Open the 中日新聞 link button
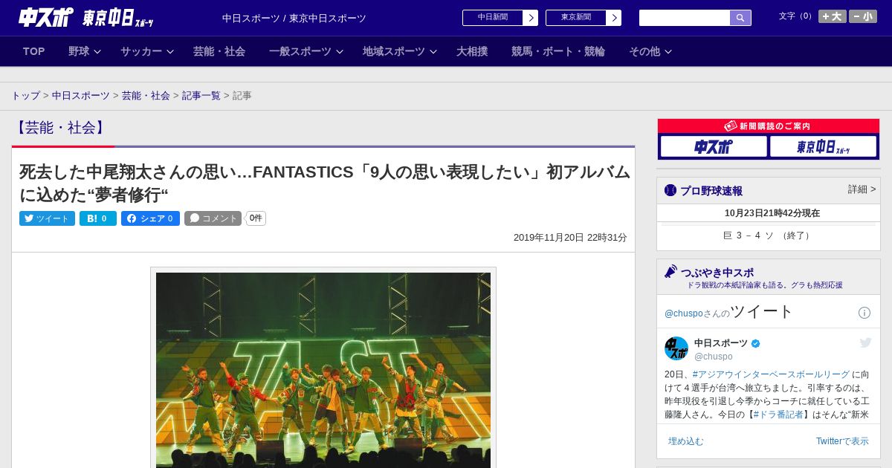Viewport: 892px width, 468px height. pos(493,18)
